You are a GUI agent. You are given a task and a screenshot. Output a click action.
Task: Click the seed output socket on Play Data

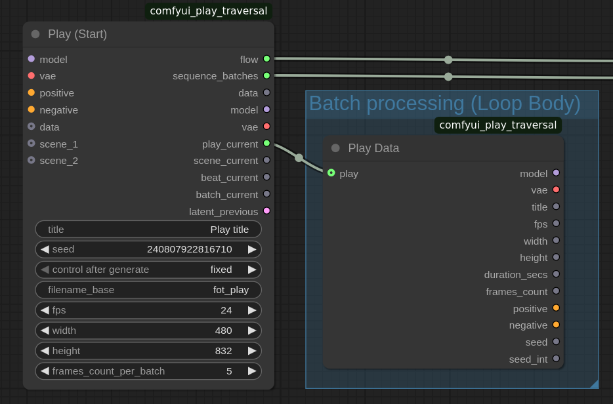click(556, 342)
